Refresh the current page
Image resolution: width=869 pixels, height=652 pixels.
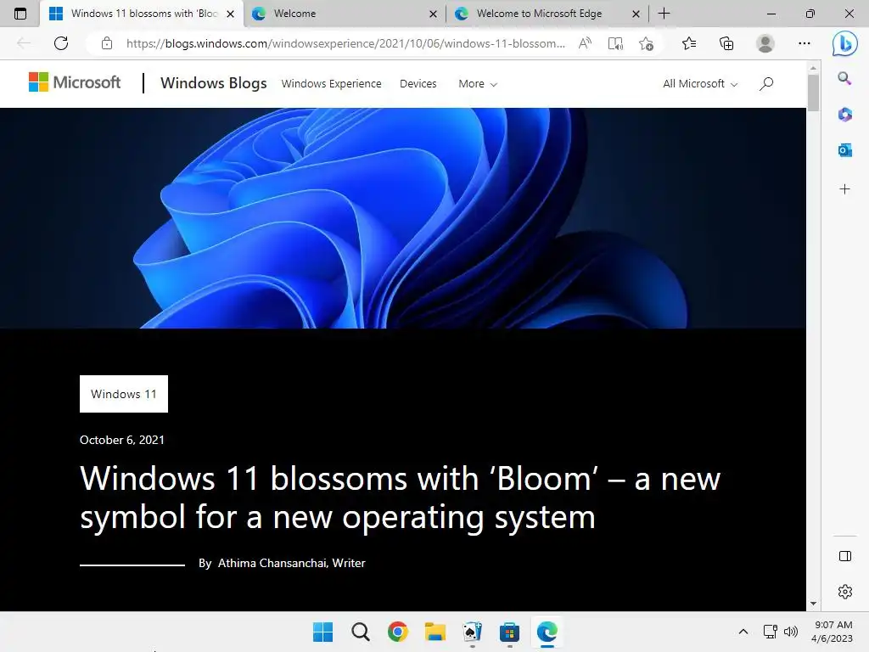(x=61, y=43)
